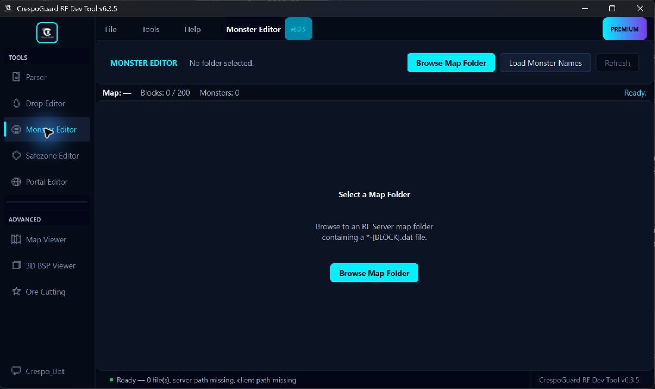Click the Monster Editor sidebar icon
Viewport: 655px width, 389px height.
click(x=16, y=129)
